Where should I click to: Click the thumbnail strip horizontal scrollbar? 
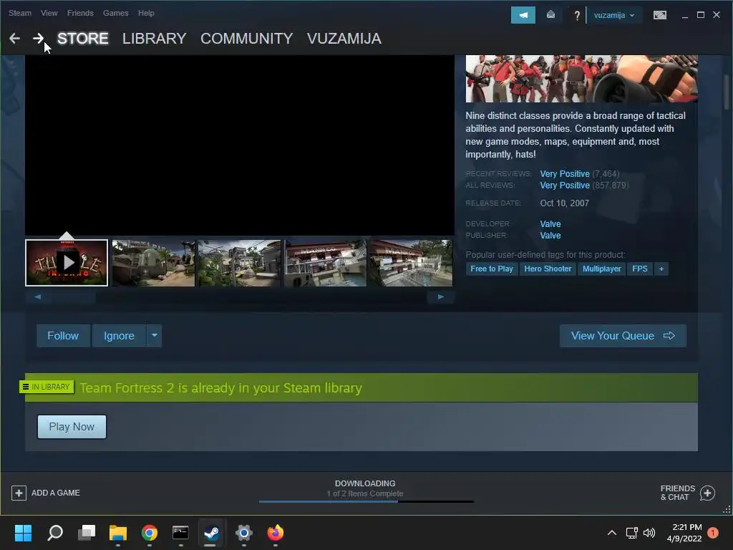(x=239, y=297)
